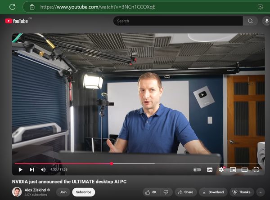Screen dimensions: 270x200
Task: Click the 327K subscribers text
Action: tap(36, 195)
